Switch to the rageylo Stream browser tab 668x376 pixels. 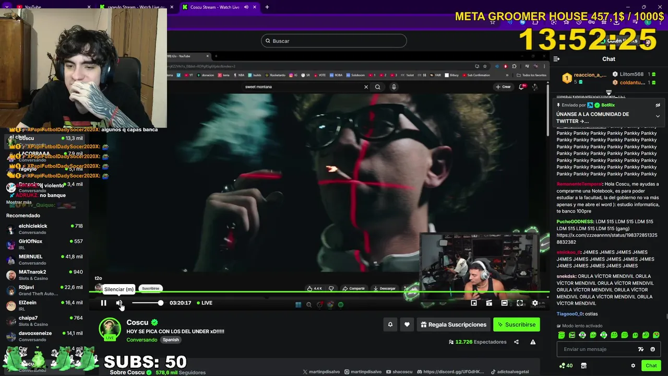point(136,7)
